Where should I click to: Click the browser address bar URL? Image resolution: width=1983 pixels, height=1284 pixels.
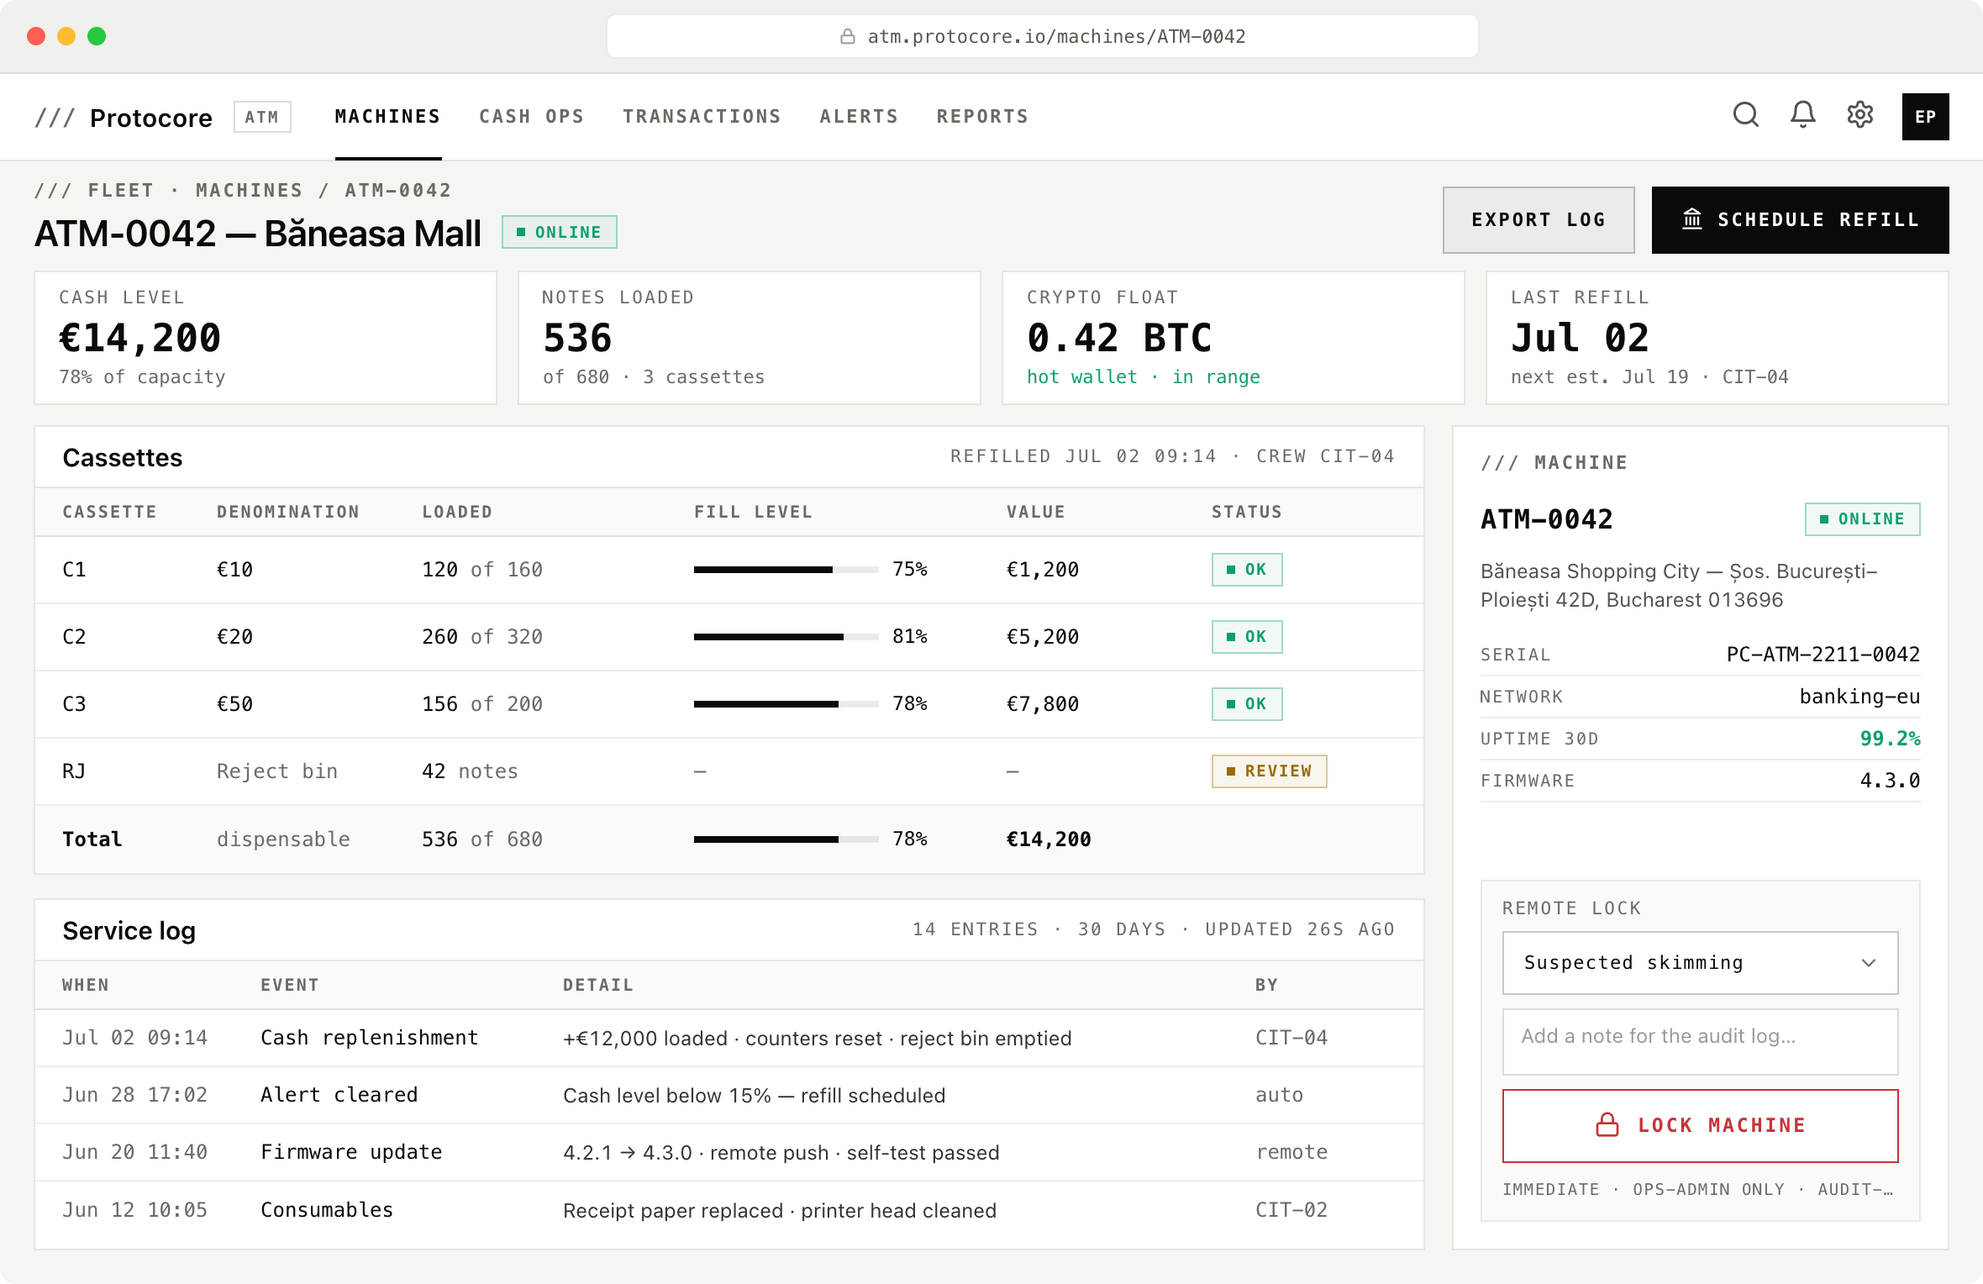click(1056, 36)
